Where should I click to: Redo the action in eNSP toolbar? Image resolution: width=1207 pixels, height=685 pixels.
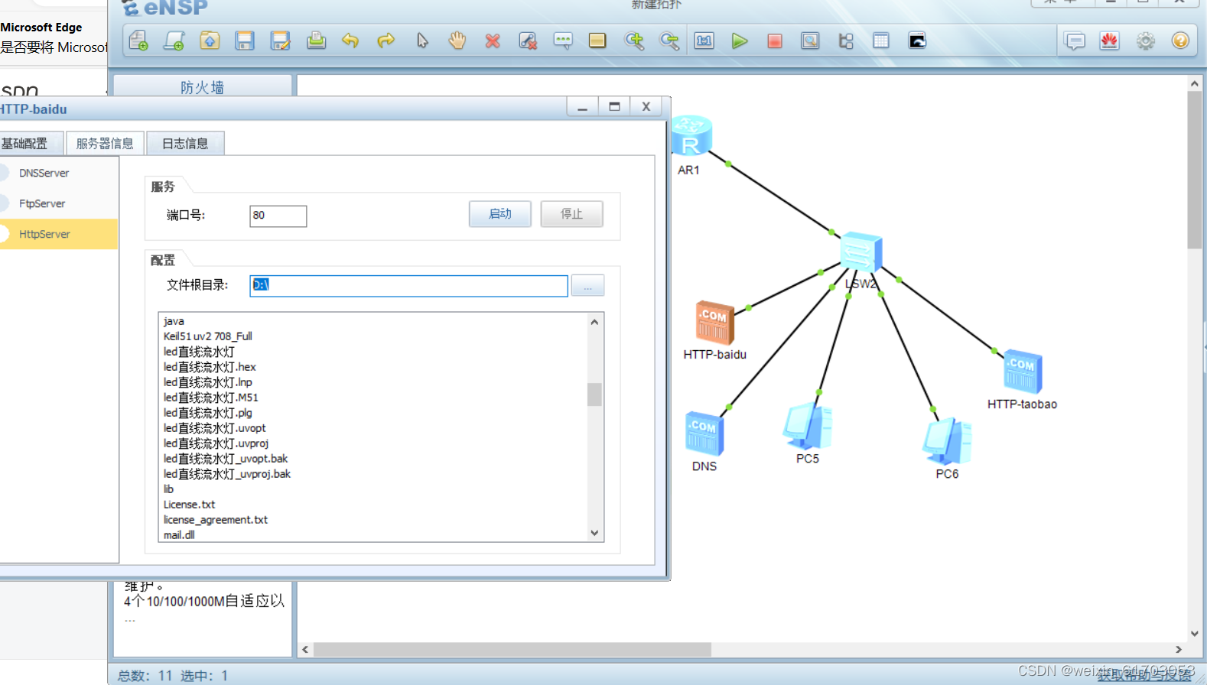pos(386,41)
